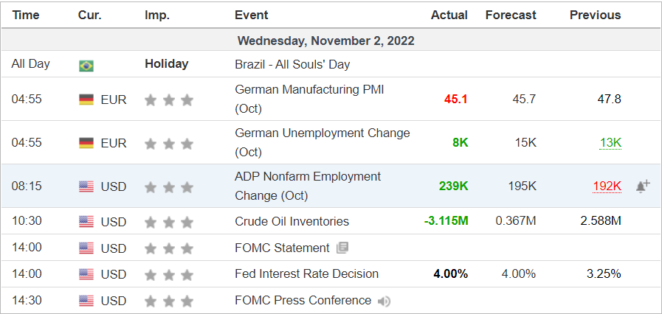Click the Brazil flag icon
The width and height of the screenshot is (662, 314).
pyautogui.click(x=86, y=66)
